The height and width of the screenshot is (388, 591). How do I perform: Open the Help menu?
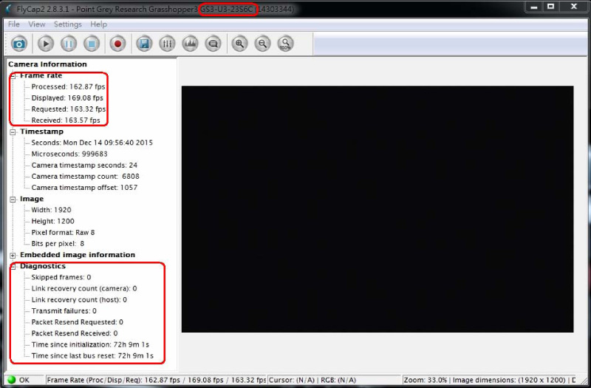tap(98, 24)
